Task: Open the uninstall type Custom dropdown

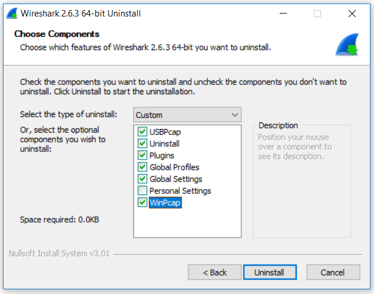Action: click(x=187, y=115)
